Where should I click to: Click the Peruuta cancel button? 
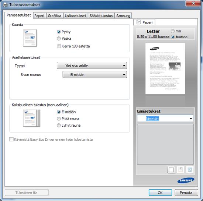coord(186,193)
